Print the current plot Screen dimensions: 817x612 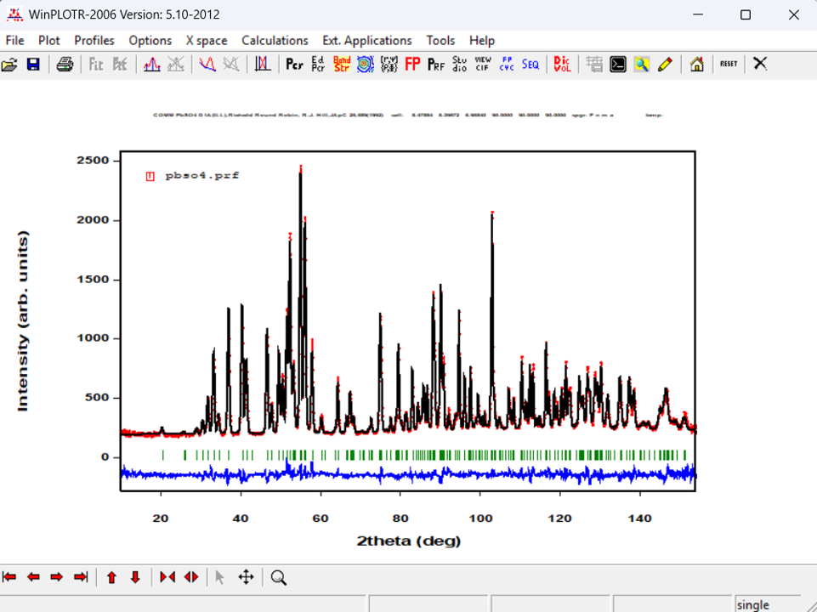(x=65, y=65)
